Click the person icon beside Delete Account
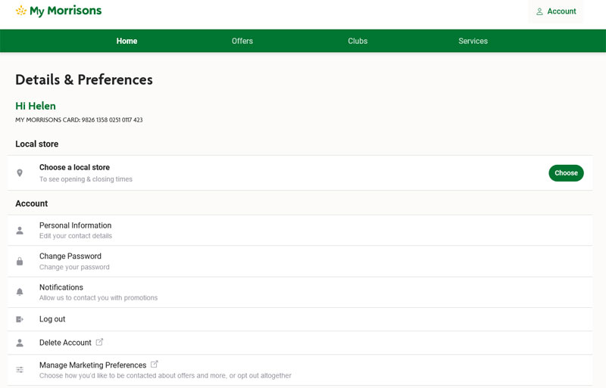Screen dimensions: 606x388 pos(20,343)
